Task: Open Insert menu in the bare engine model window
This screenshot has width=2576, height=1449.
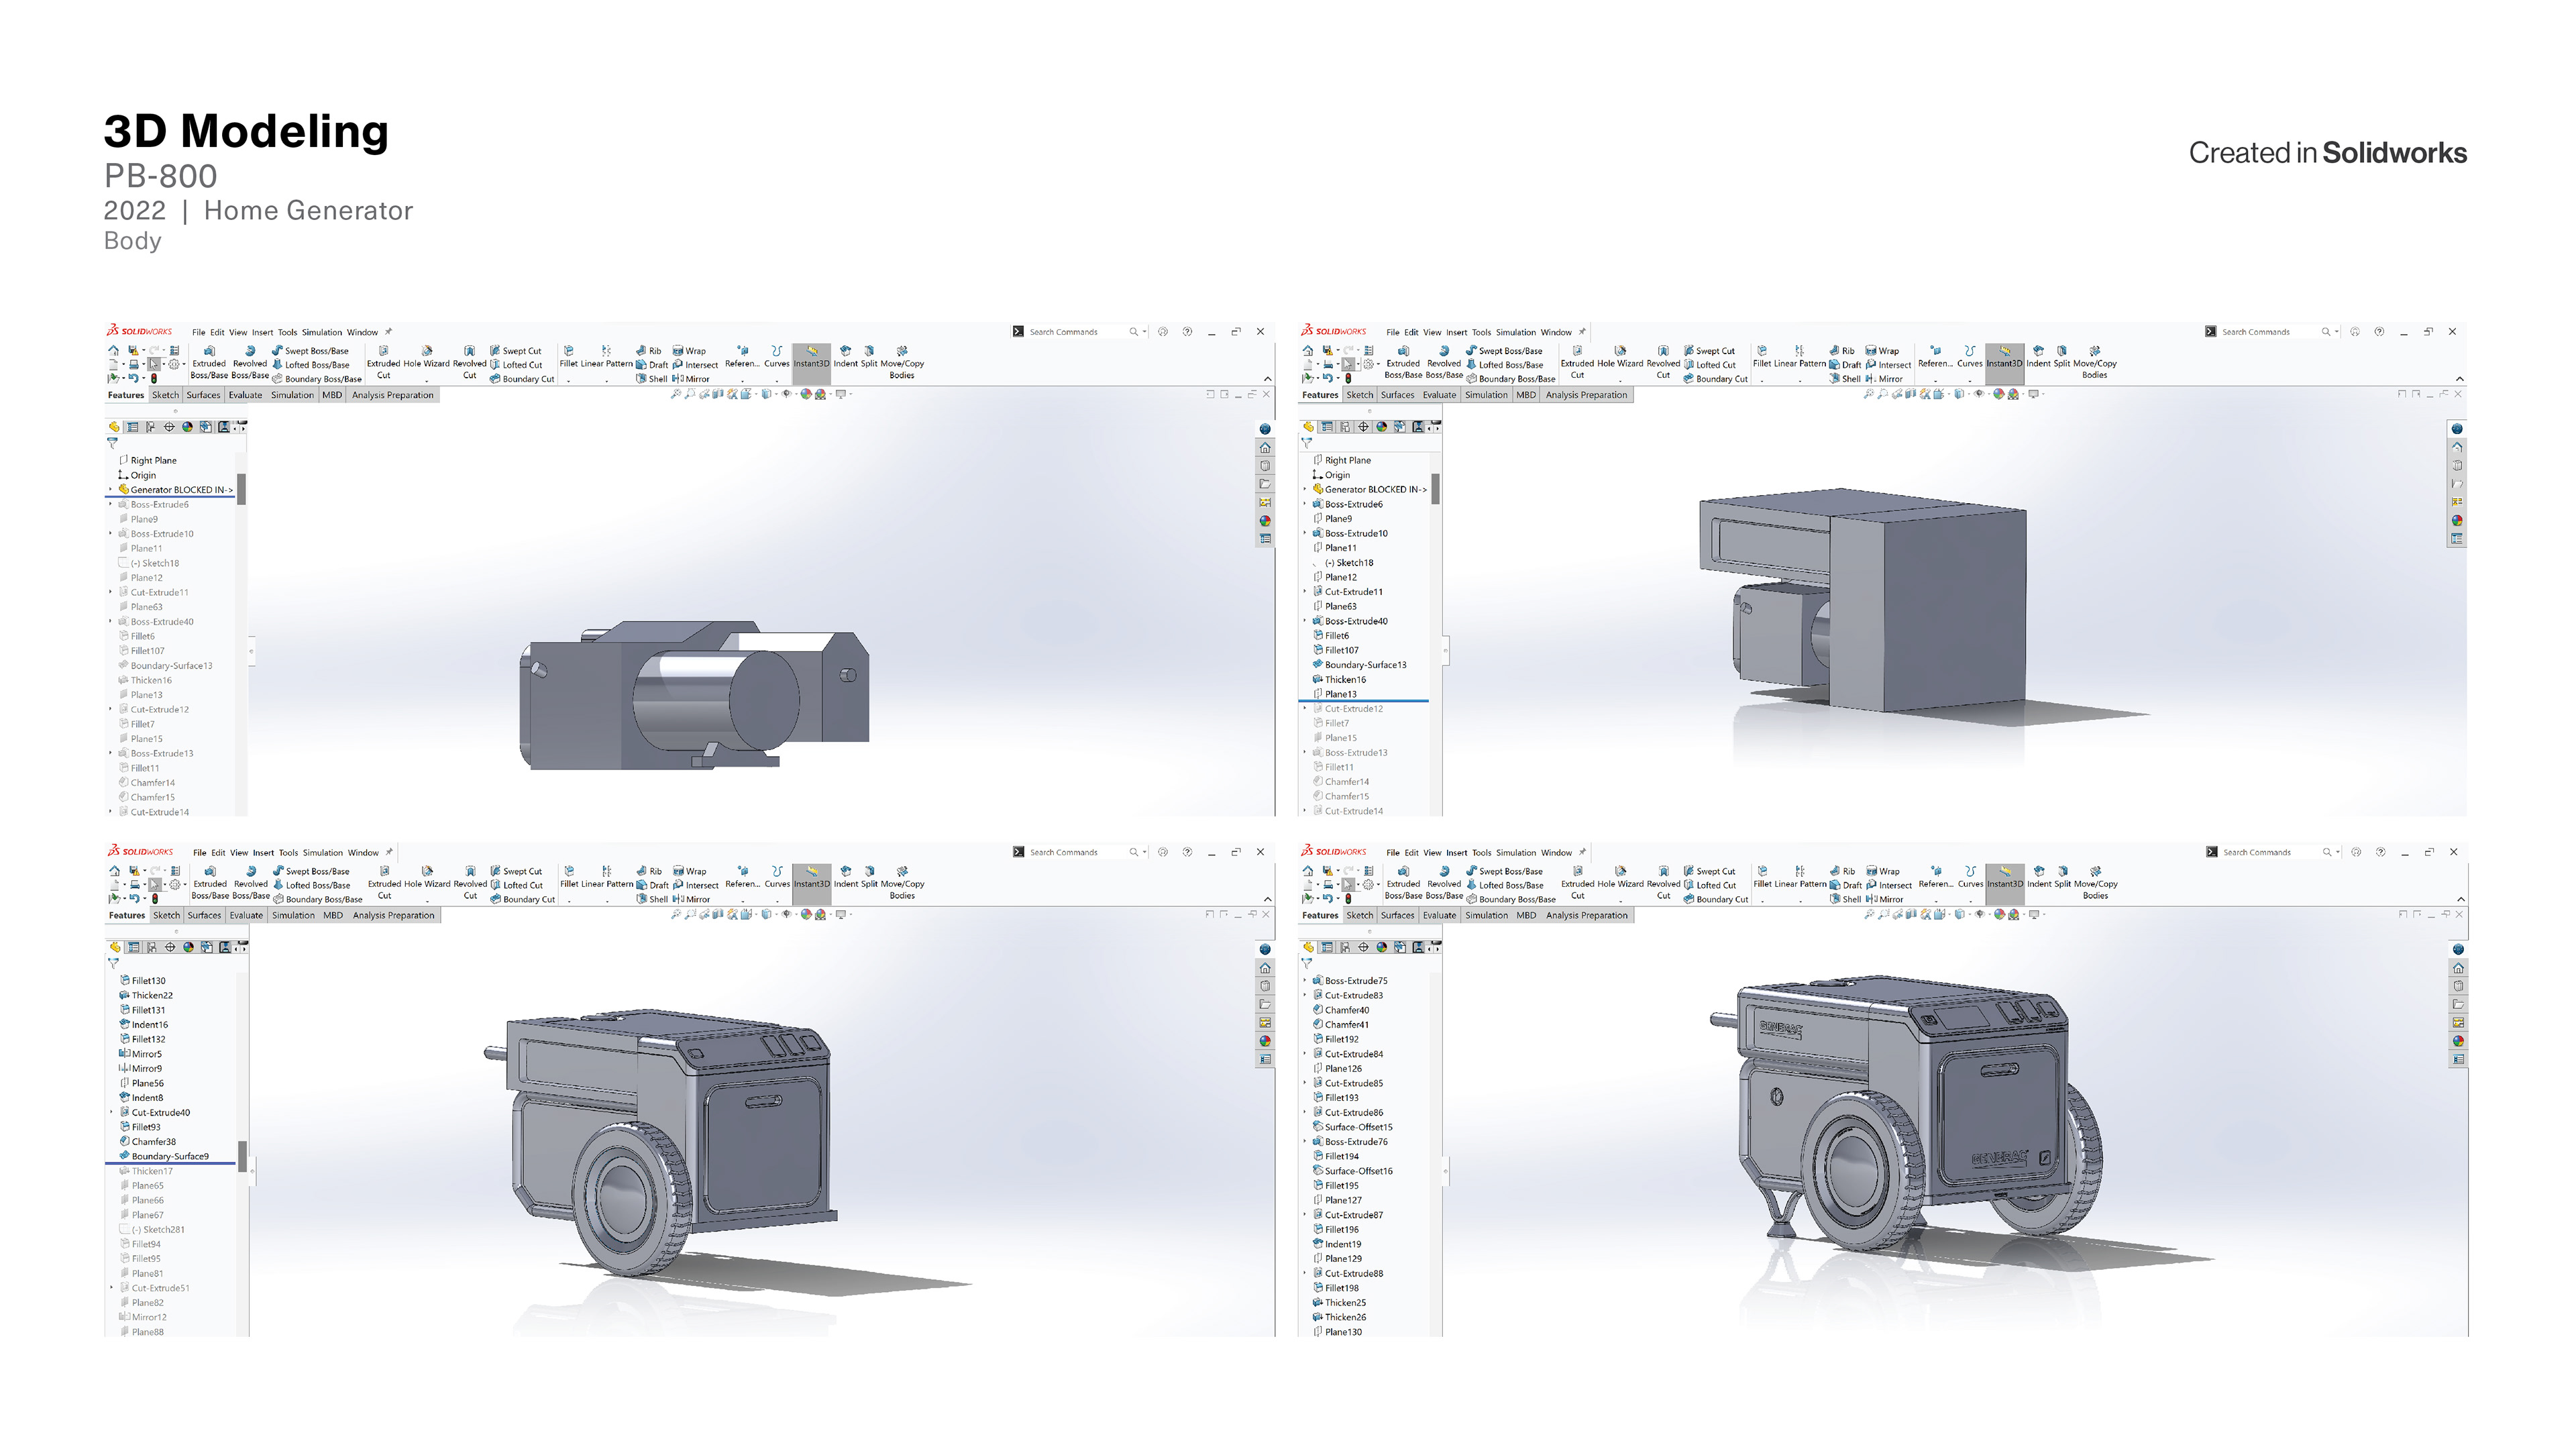Action: 262,332
